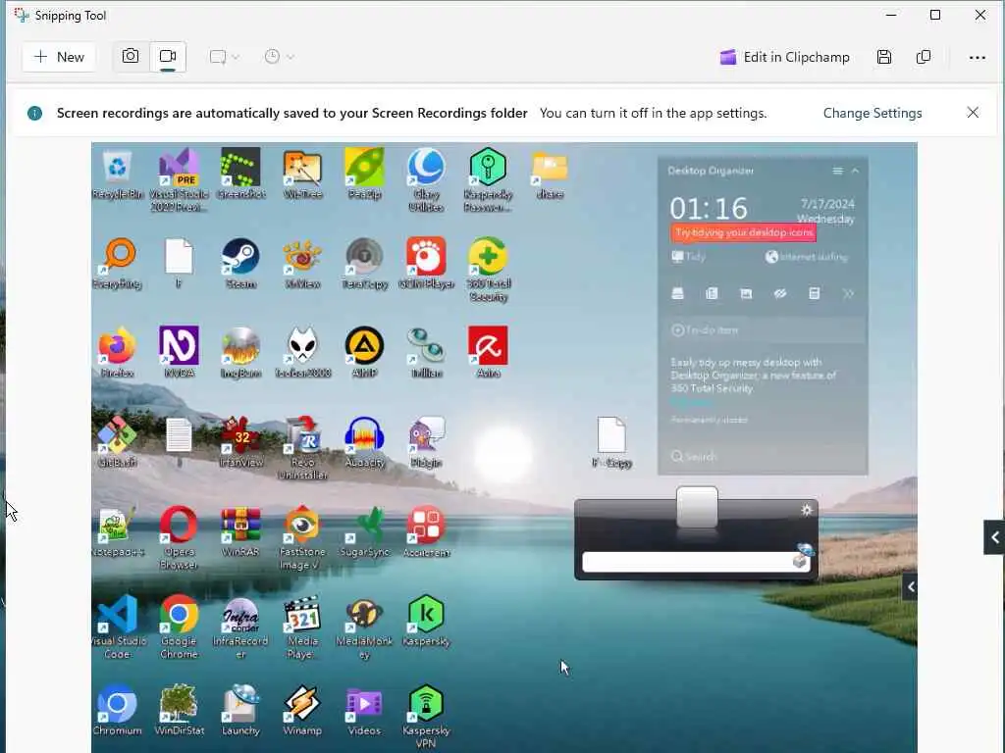Viewport: 1005px width, 753px height.
Task: Click the calculator icon in Desktop Organizer
Action: coord(814,294)
